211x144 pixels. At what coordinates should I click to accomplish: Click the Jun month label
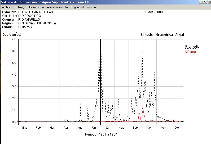click(94, 128)
